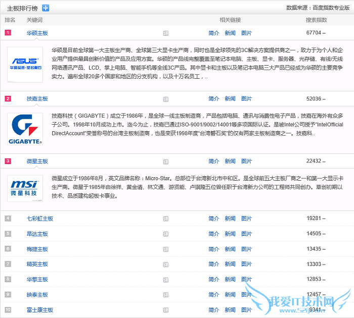Click 图片 for 昂达主板
This screenshot has height=318, width=354.
click(246, 234)
